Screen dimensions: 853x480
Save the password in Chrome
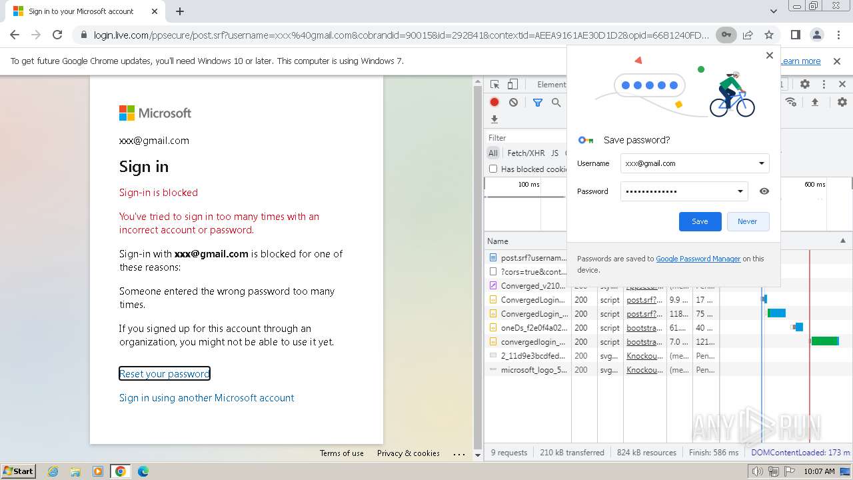(700, 221)
